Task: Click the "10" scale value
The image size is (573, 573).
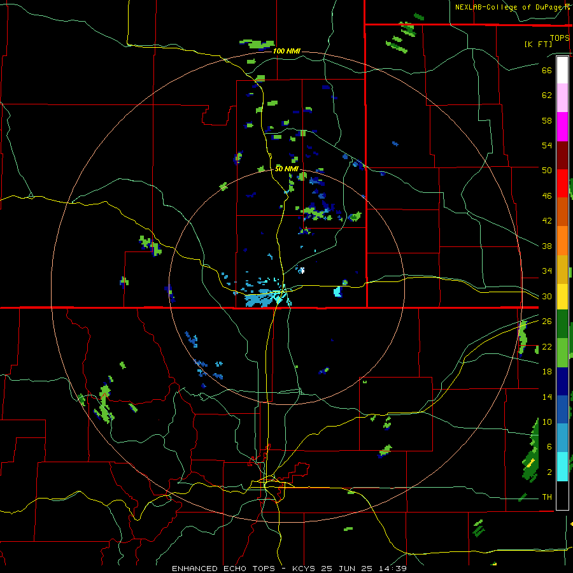Action: [547, 422]
